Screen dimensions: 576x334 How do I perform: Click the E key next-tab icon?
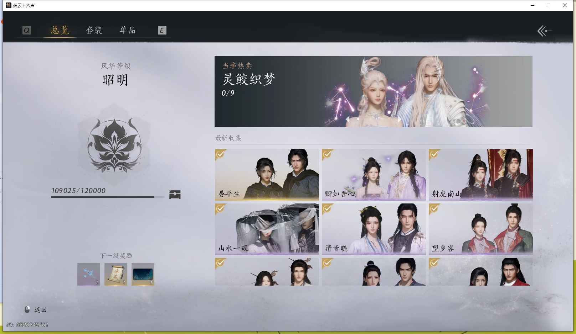162,30
